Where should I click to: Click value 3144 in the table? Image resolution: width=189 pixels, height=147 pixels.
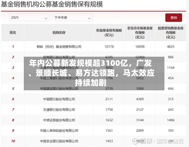click(140, 120)
